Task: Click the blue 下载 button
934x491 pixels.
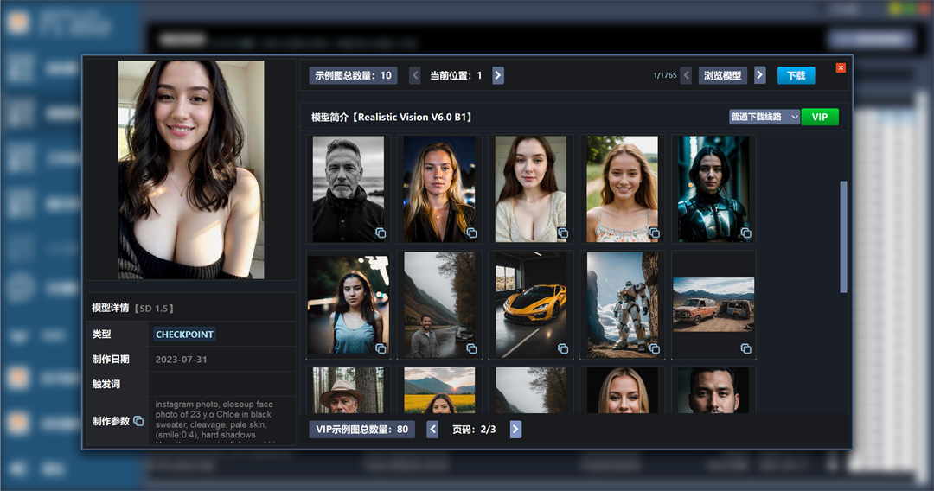Action: [x=796, y=75]
